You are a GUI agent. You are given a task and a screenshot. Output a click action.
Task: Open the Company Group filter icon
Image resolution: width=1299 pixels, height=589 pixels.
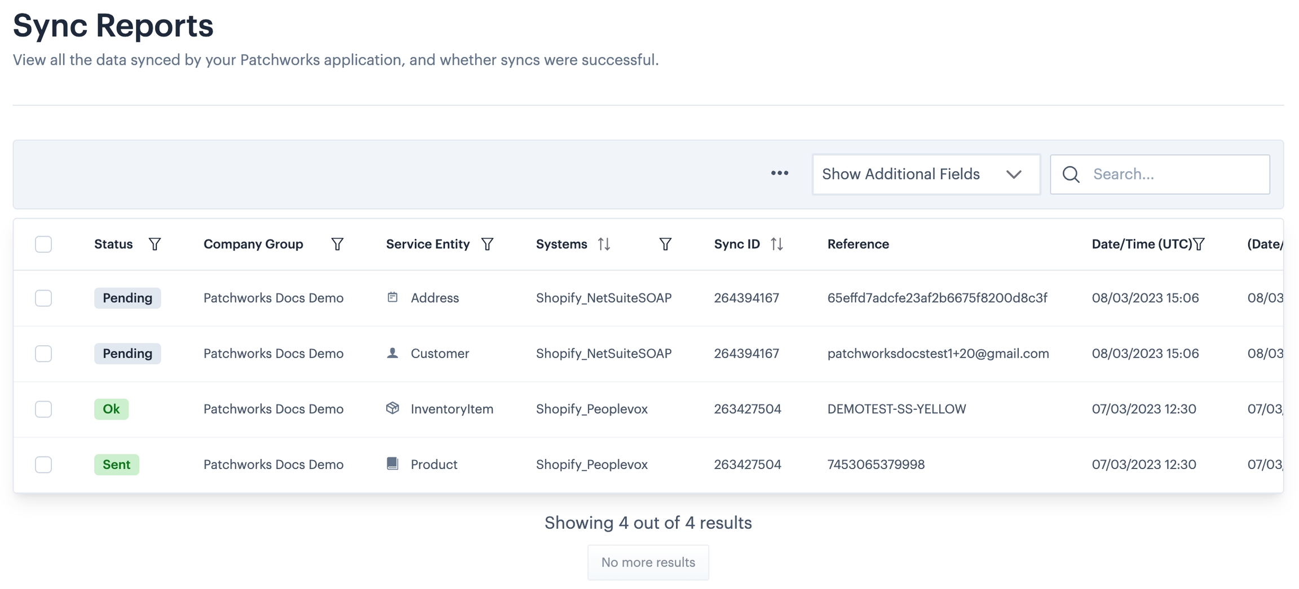[x=337, y=244]
